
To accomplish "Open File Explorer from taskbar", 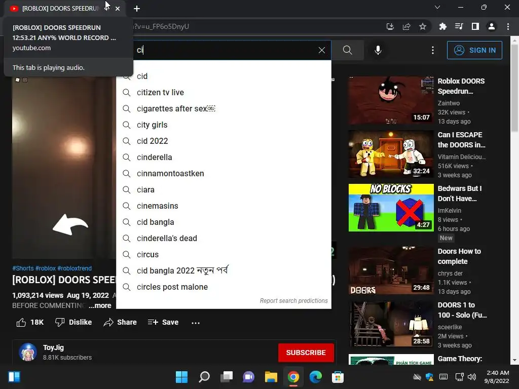I will (271, 377).
